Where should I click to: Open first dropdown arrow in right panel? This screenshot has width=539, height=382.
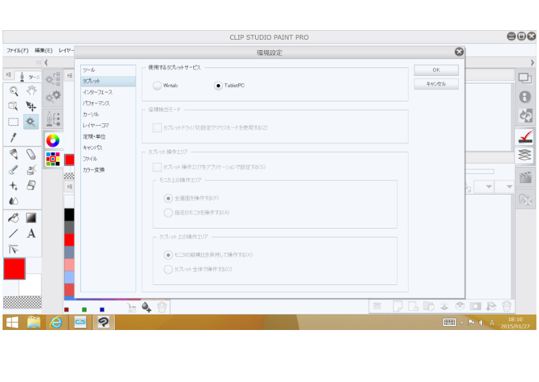pyautogui.click(x=488, y=187)
